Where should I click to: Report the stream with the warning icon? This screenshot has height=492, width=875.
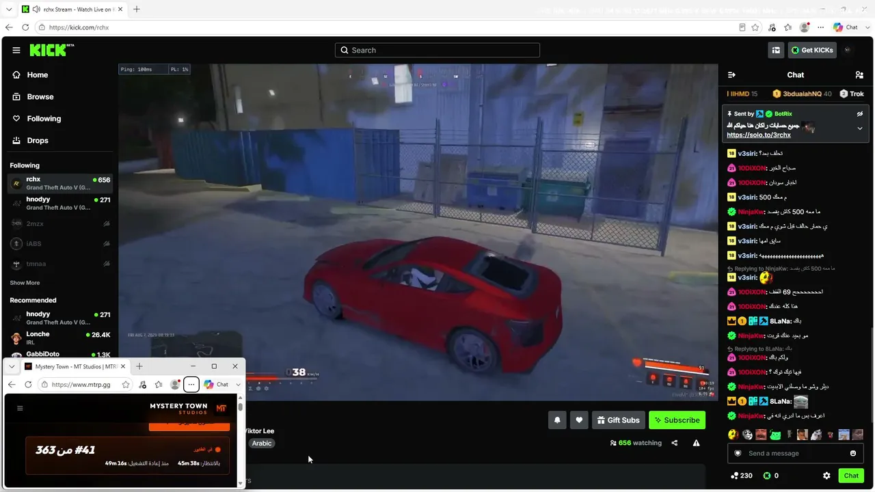[696, 443]
